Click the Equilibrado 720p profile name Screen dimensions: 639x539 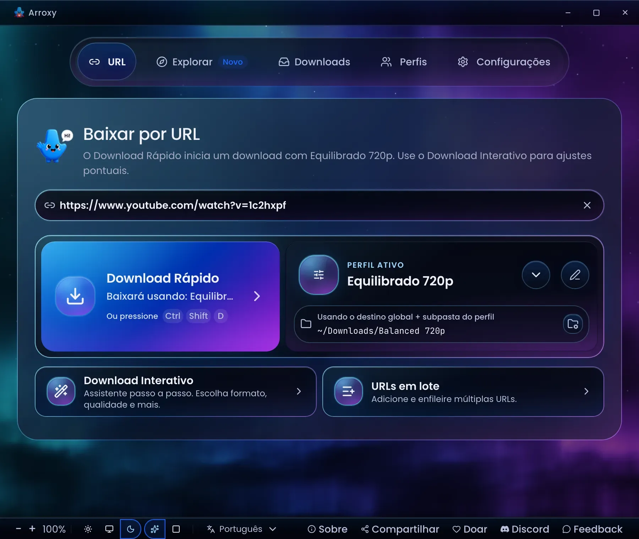(x=400, y=281)
